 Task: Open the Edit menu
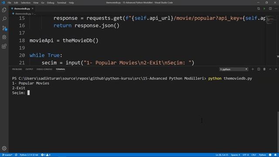[x=16, y=3]
